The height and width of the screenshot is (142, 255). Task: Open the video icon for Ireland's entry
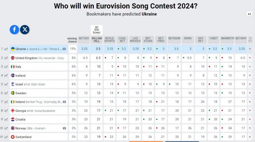(x=64, y=102)
